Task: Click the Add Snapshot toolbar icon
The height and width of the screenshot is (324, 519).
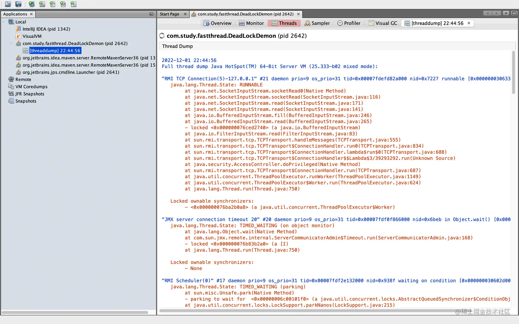Action: (73, 4)
